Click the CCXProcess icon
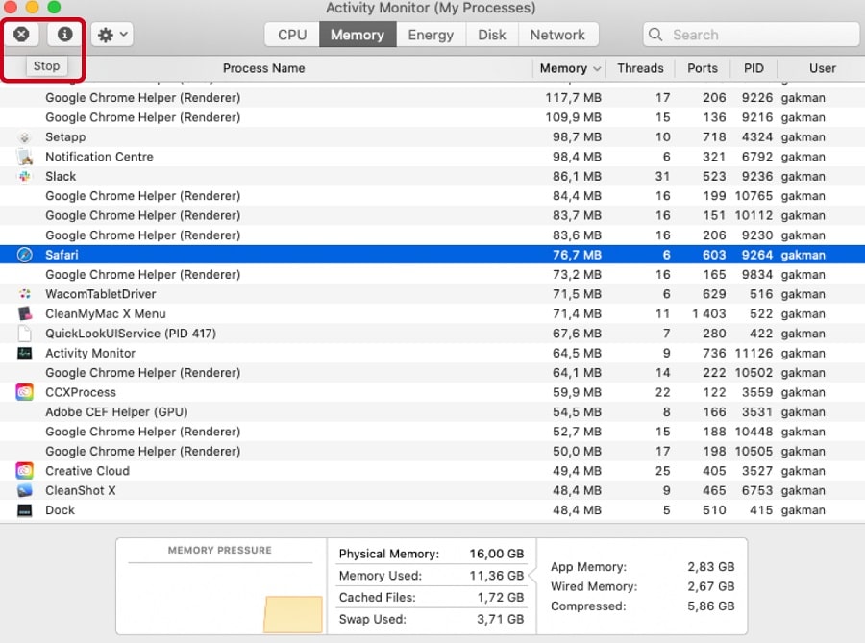865x643 pixels. click(x=25, y=392)
